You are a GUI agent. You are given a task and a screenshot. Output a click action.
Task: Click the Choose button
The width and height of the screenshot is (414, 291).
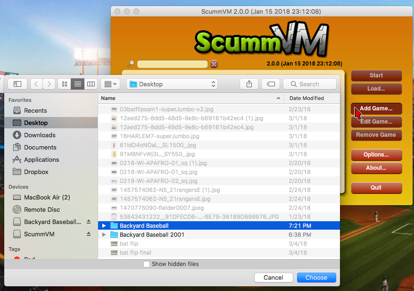tap(316, 277)
